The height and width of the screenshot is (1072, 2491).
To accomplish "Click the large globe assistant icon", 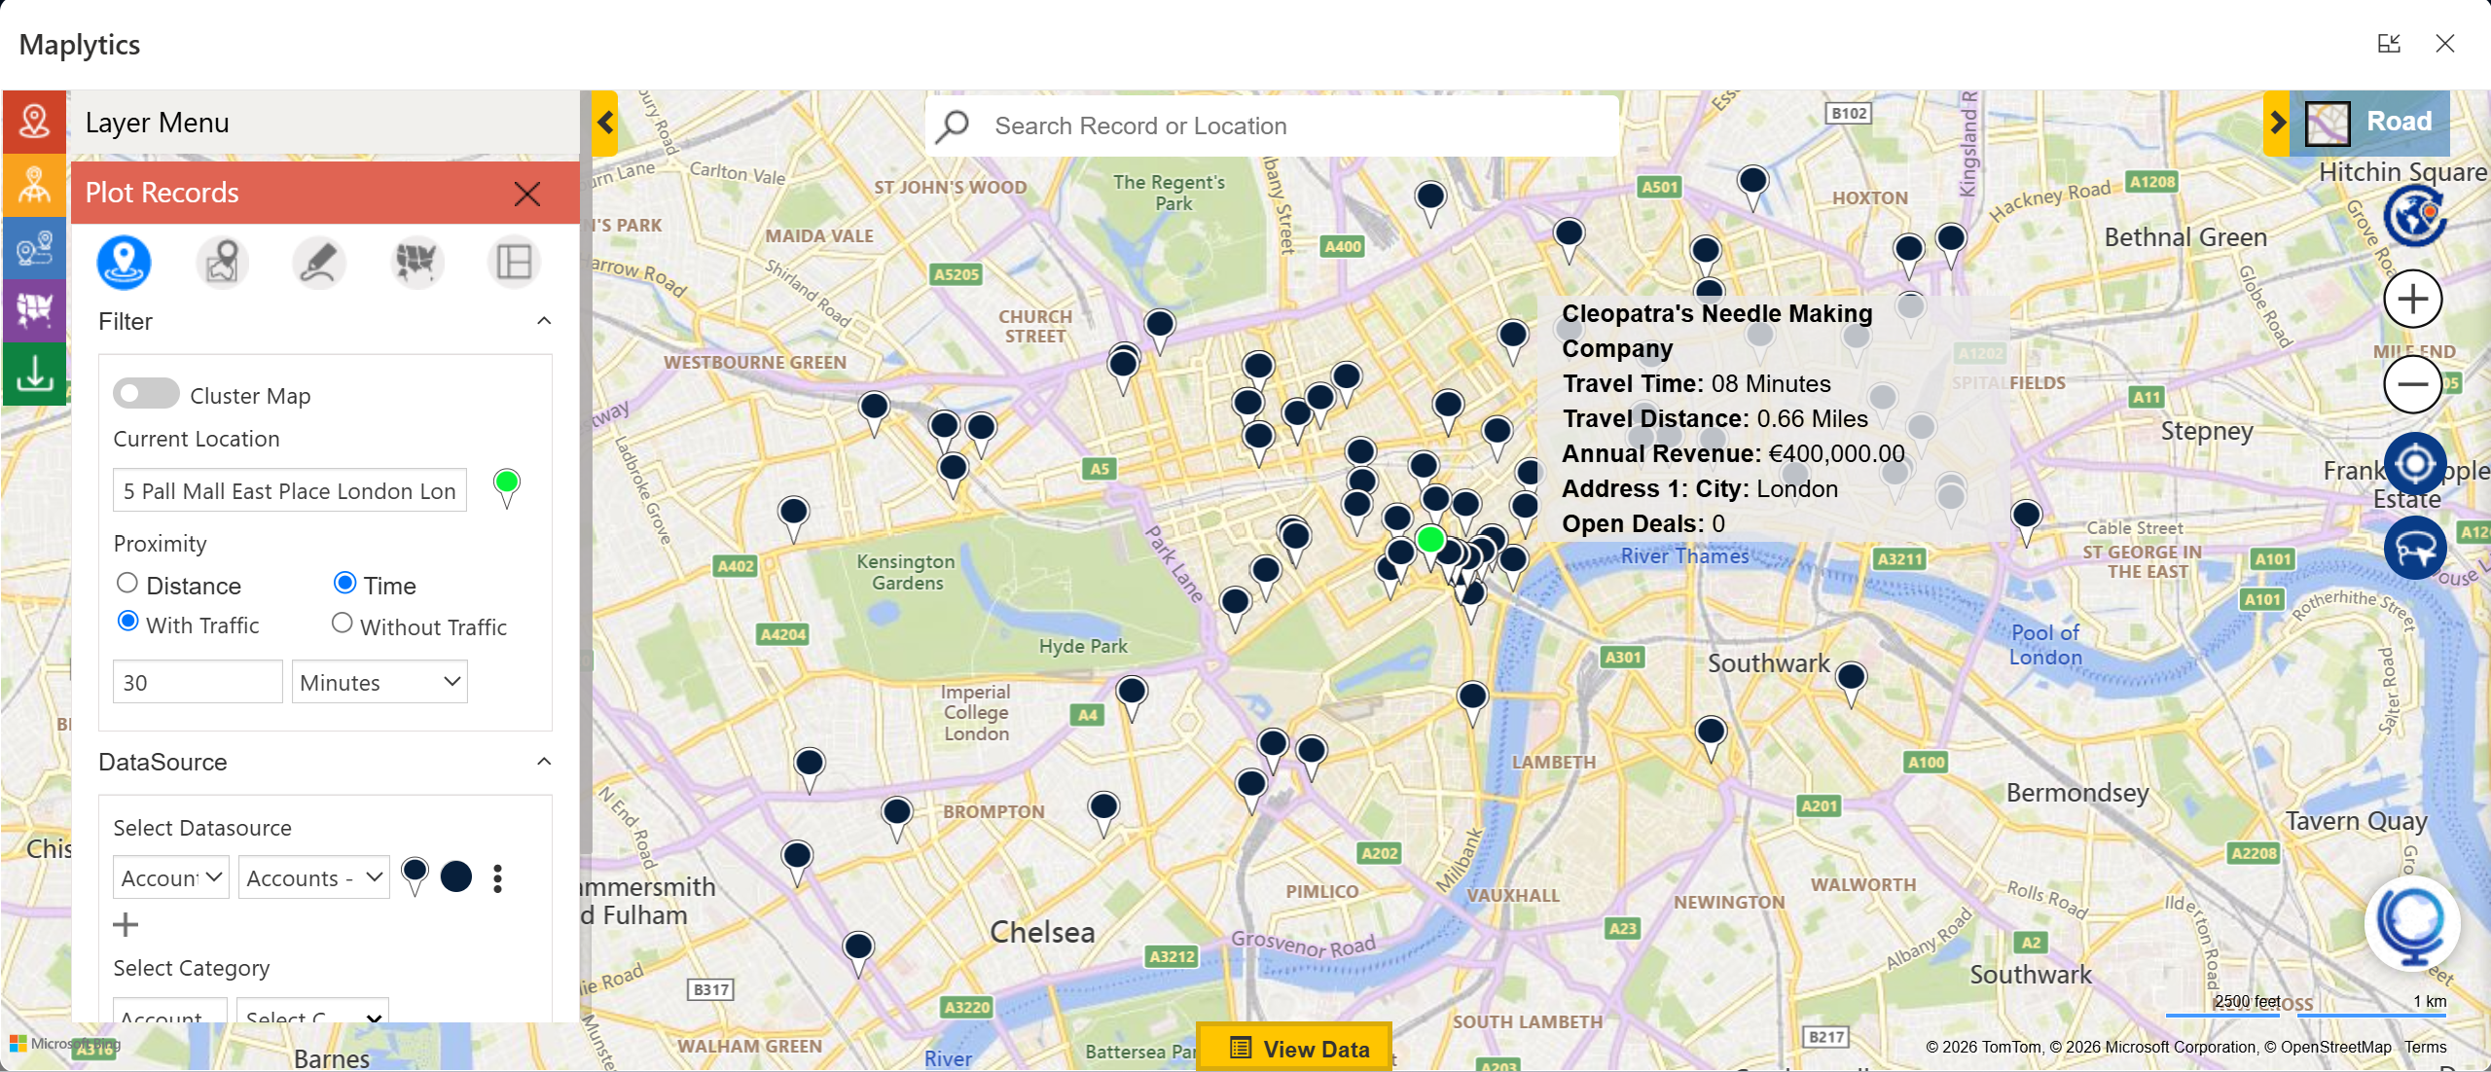I will click(x=2413, y=923).
